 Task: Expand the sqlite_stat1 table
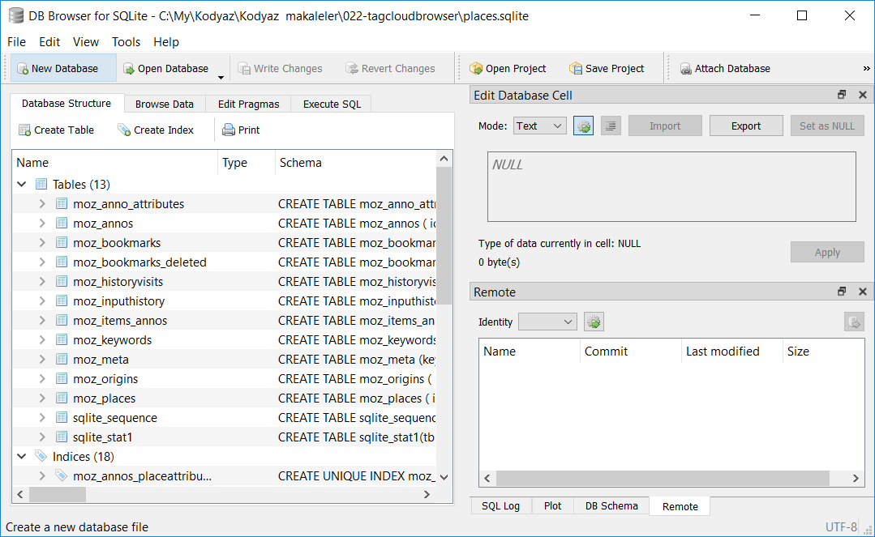pos(42,437)
